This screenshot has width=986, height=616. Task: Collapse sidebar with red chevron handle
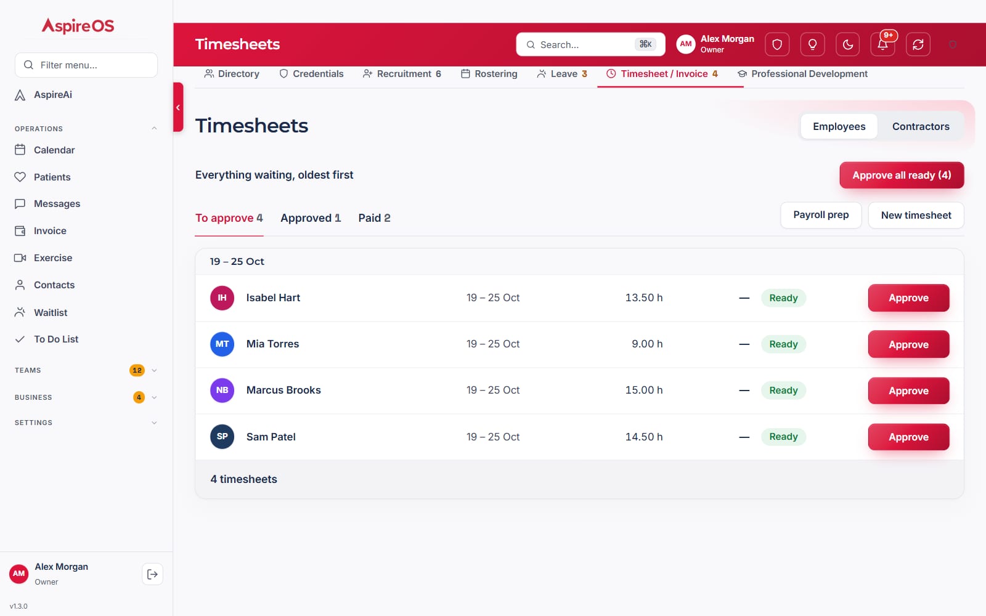[178, 107]
